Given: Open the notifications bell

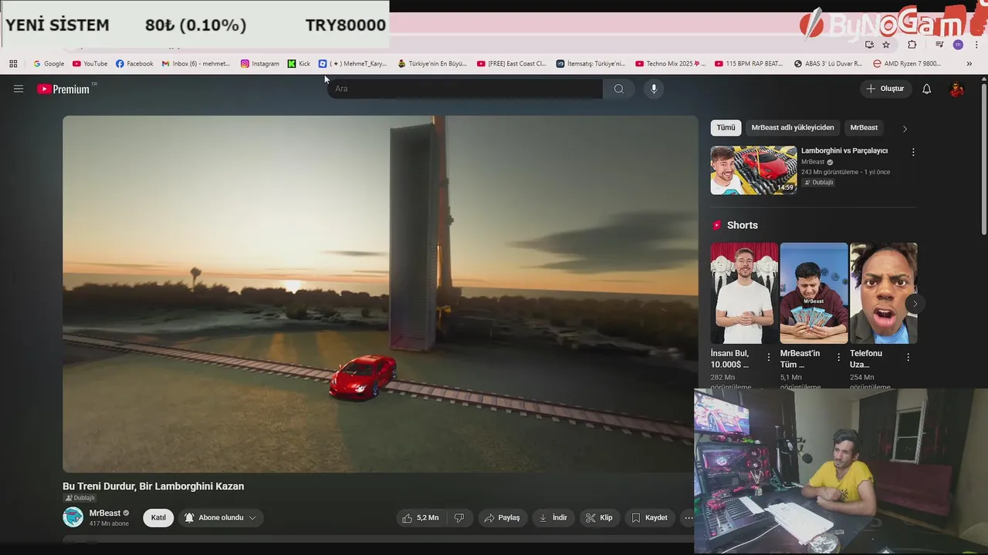Looking at the screenshot, I should click(x=926, y=89).
